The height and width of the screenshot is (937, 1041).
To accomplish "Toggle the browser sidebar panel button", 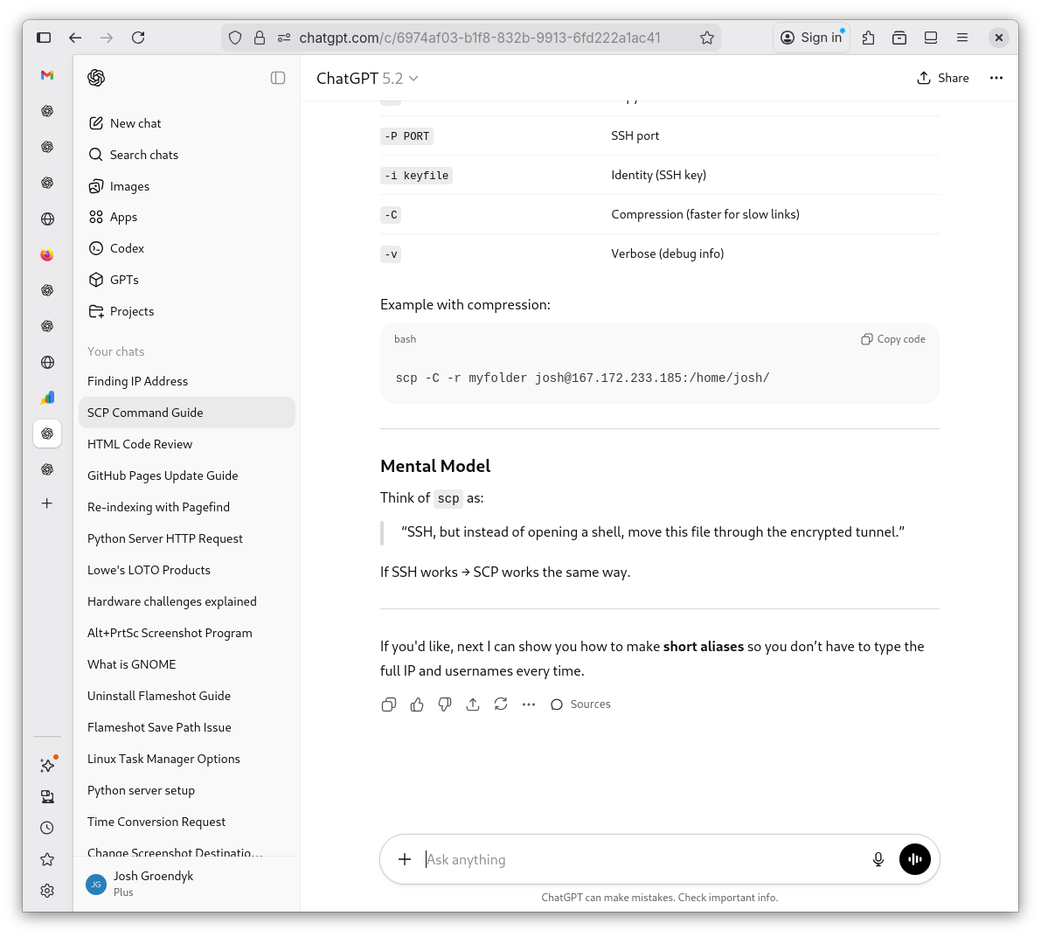I will [44, 38].
